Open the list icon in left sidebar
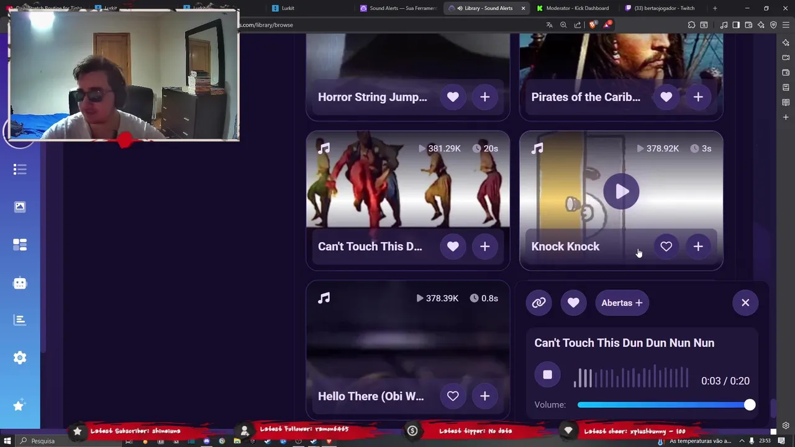Image resolution: width=795 pixels, height=447 pixels. pos(20,169)
